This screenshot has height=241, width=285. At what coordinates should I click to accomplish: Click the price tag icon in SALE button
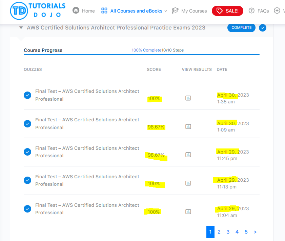tap(219, 11)
